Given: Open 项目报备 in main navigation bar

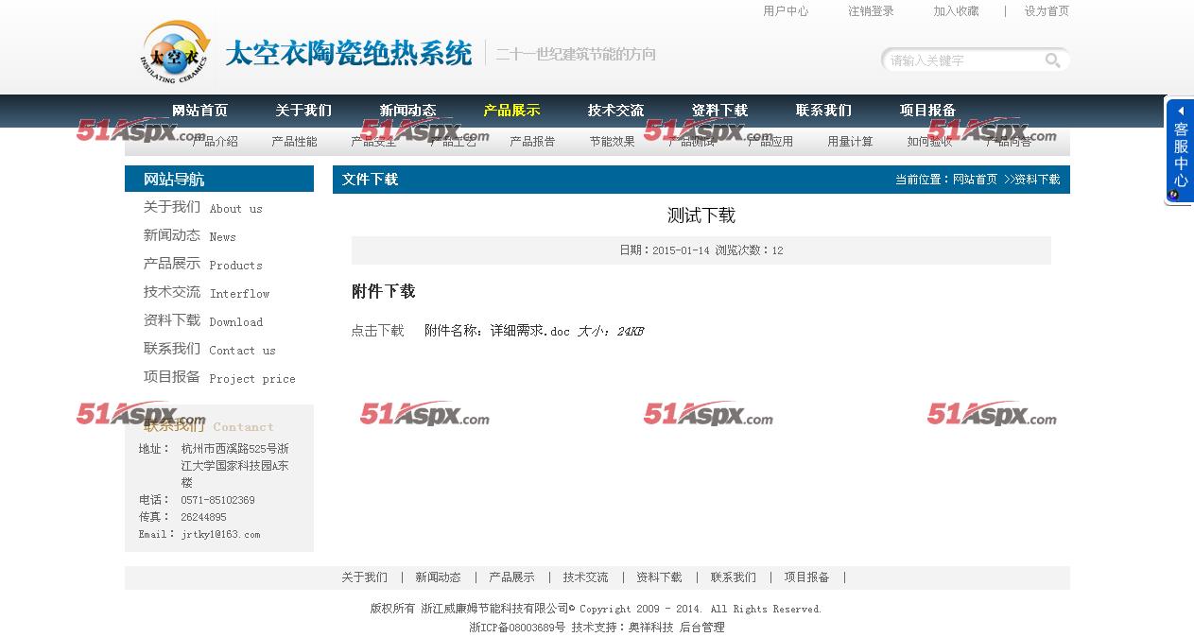Looking at the screenshot, I should [927, 111].
